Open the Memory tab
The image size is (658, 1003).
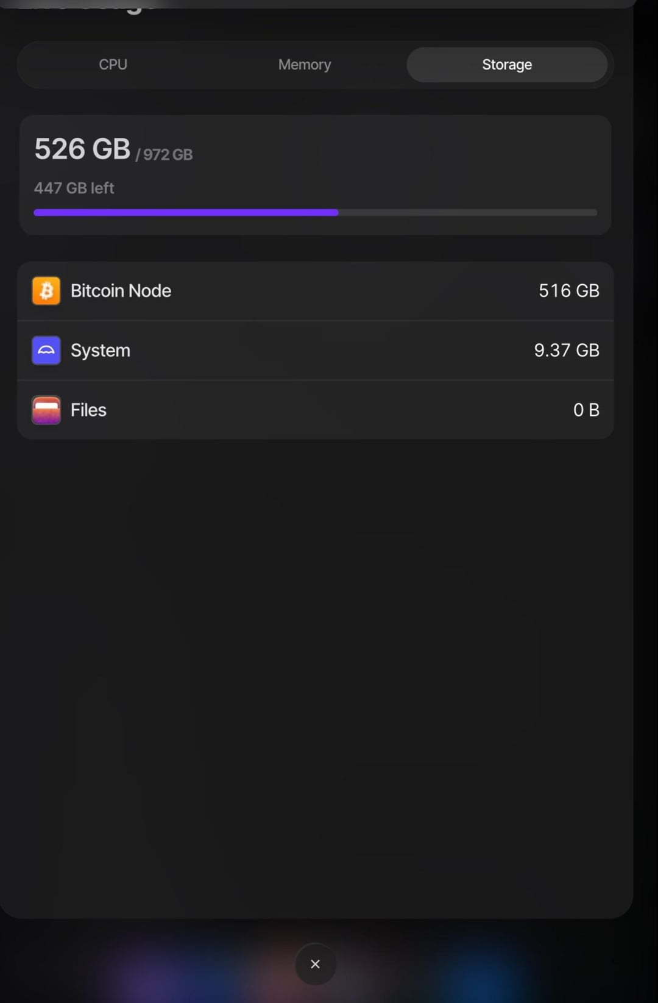(x=305, y=65)
